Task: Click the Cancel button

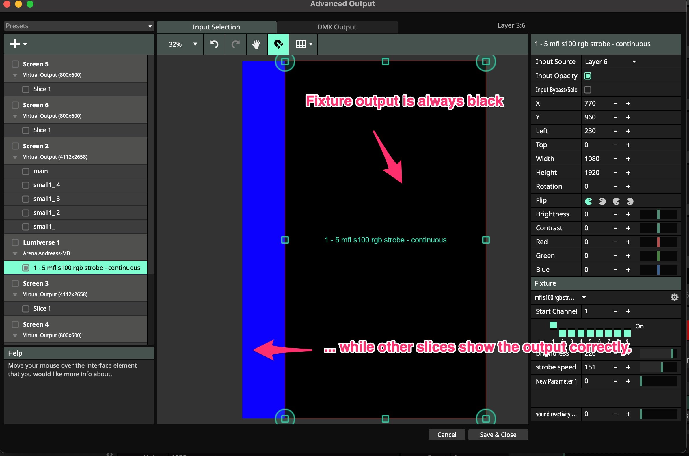Action: [446, 434]
